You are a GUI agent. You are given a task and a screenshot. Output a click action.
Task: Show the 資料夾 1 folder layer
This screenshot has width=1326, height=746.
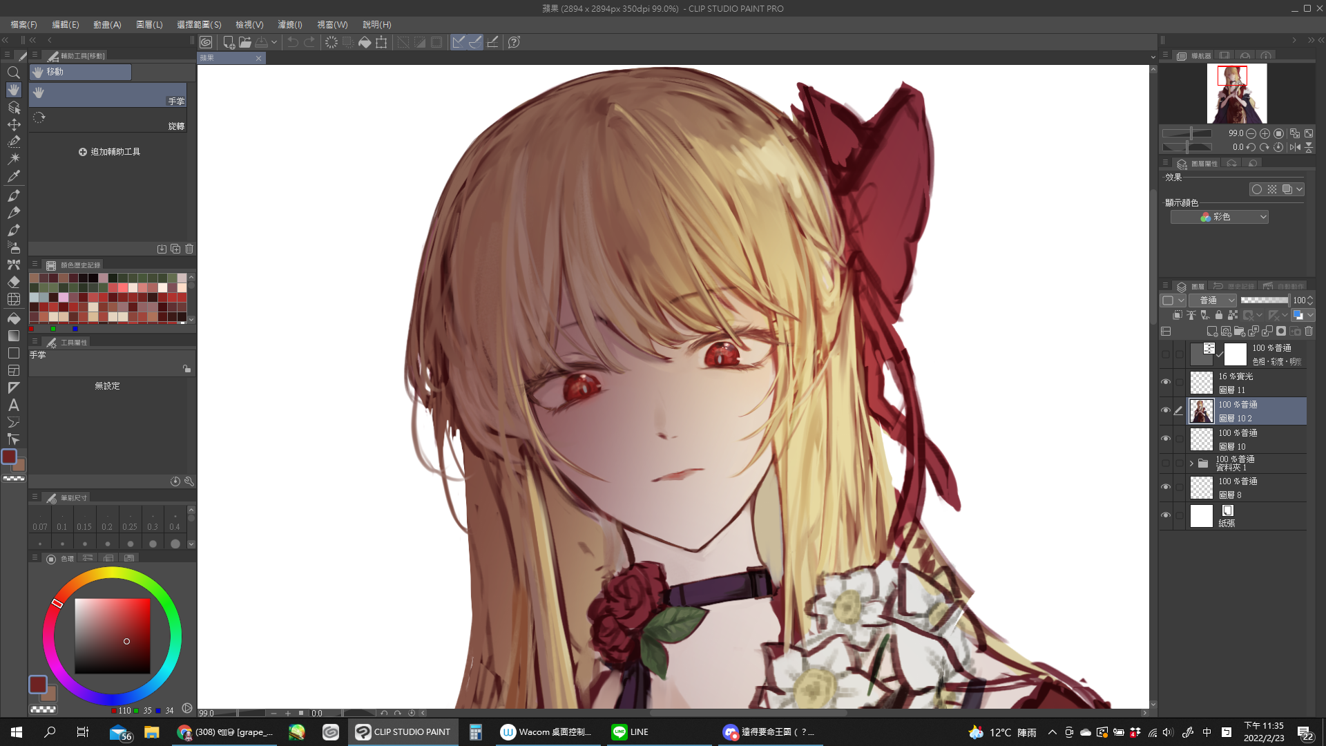[x=1166, y=463]
